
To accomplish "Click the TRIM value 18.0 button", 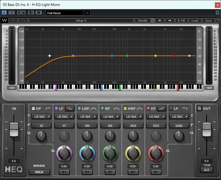I will pos(207,170).
